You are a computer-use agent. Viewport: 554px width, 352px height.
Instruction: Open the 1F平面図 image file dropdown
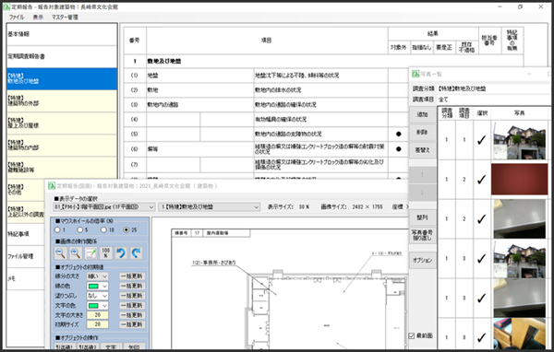(103, 207)
